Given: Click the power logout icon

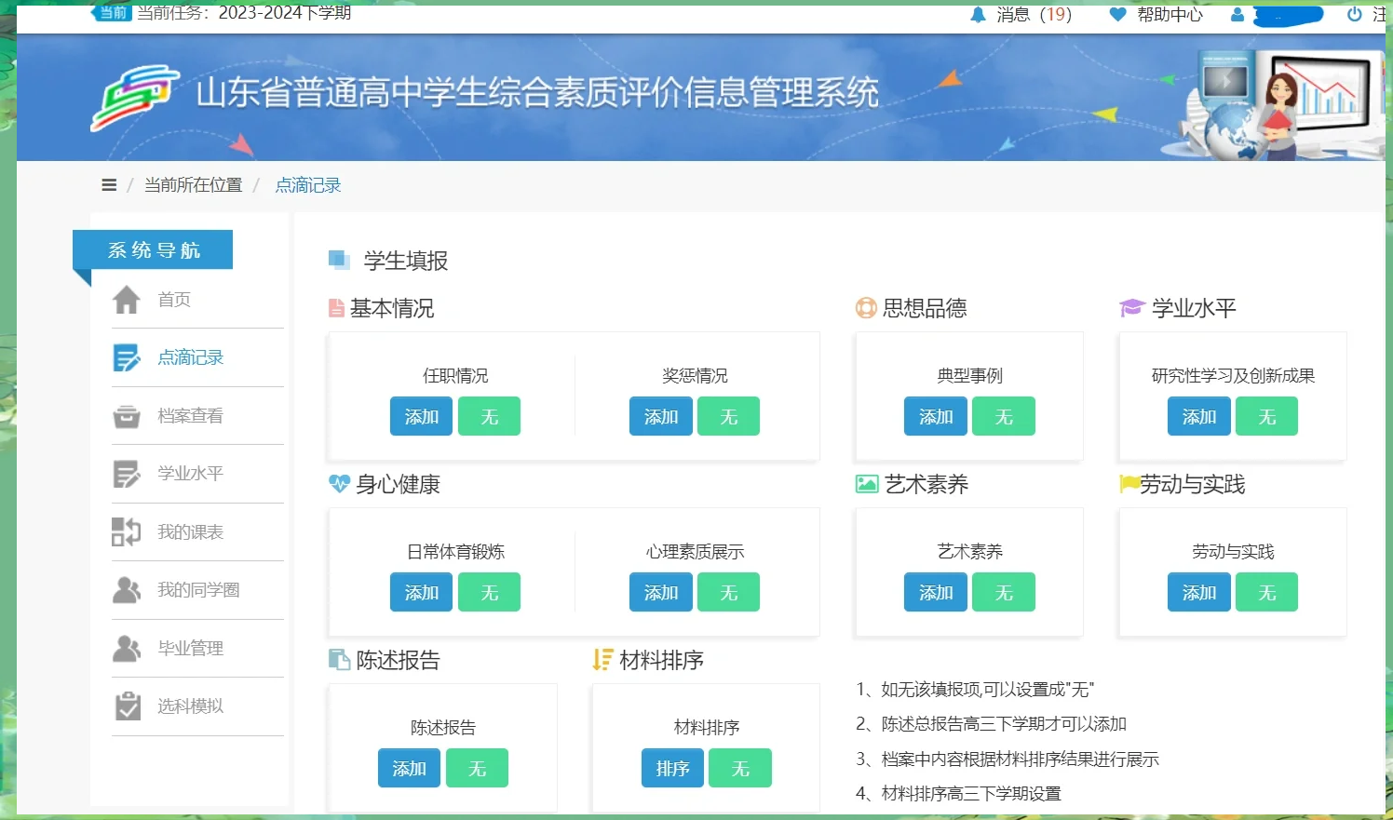Looking at the screenshot, I should (1354, 15).
